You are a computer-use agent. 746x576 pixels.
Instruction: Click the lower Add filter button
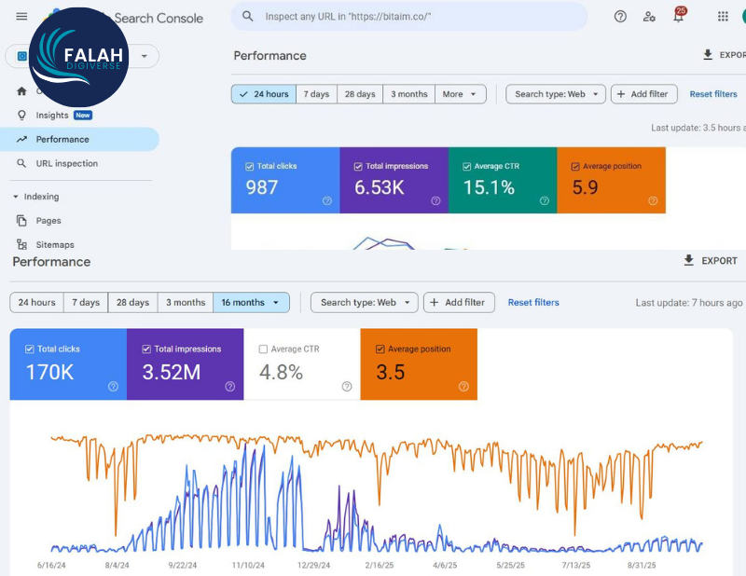tap(459, 303)
